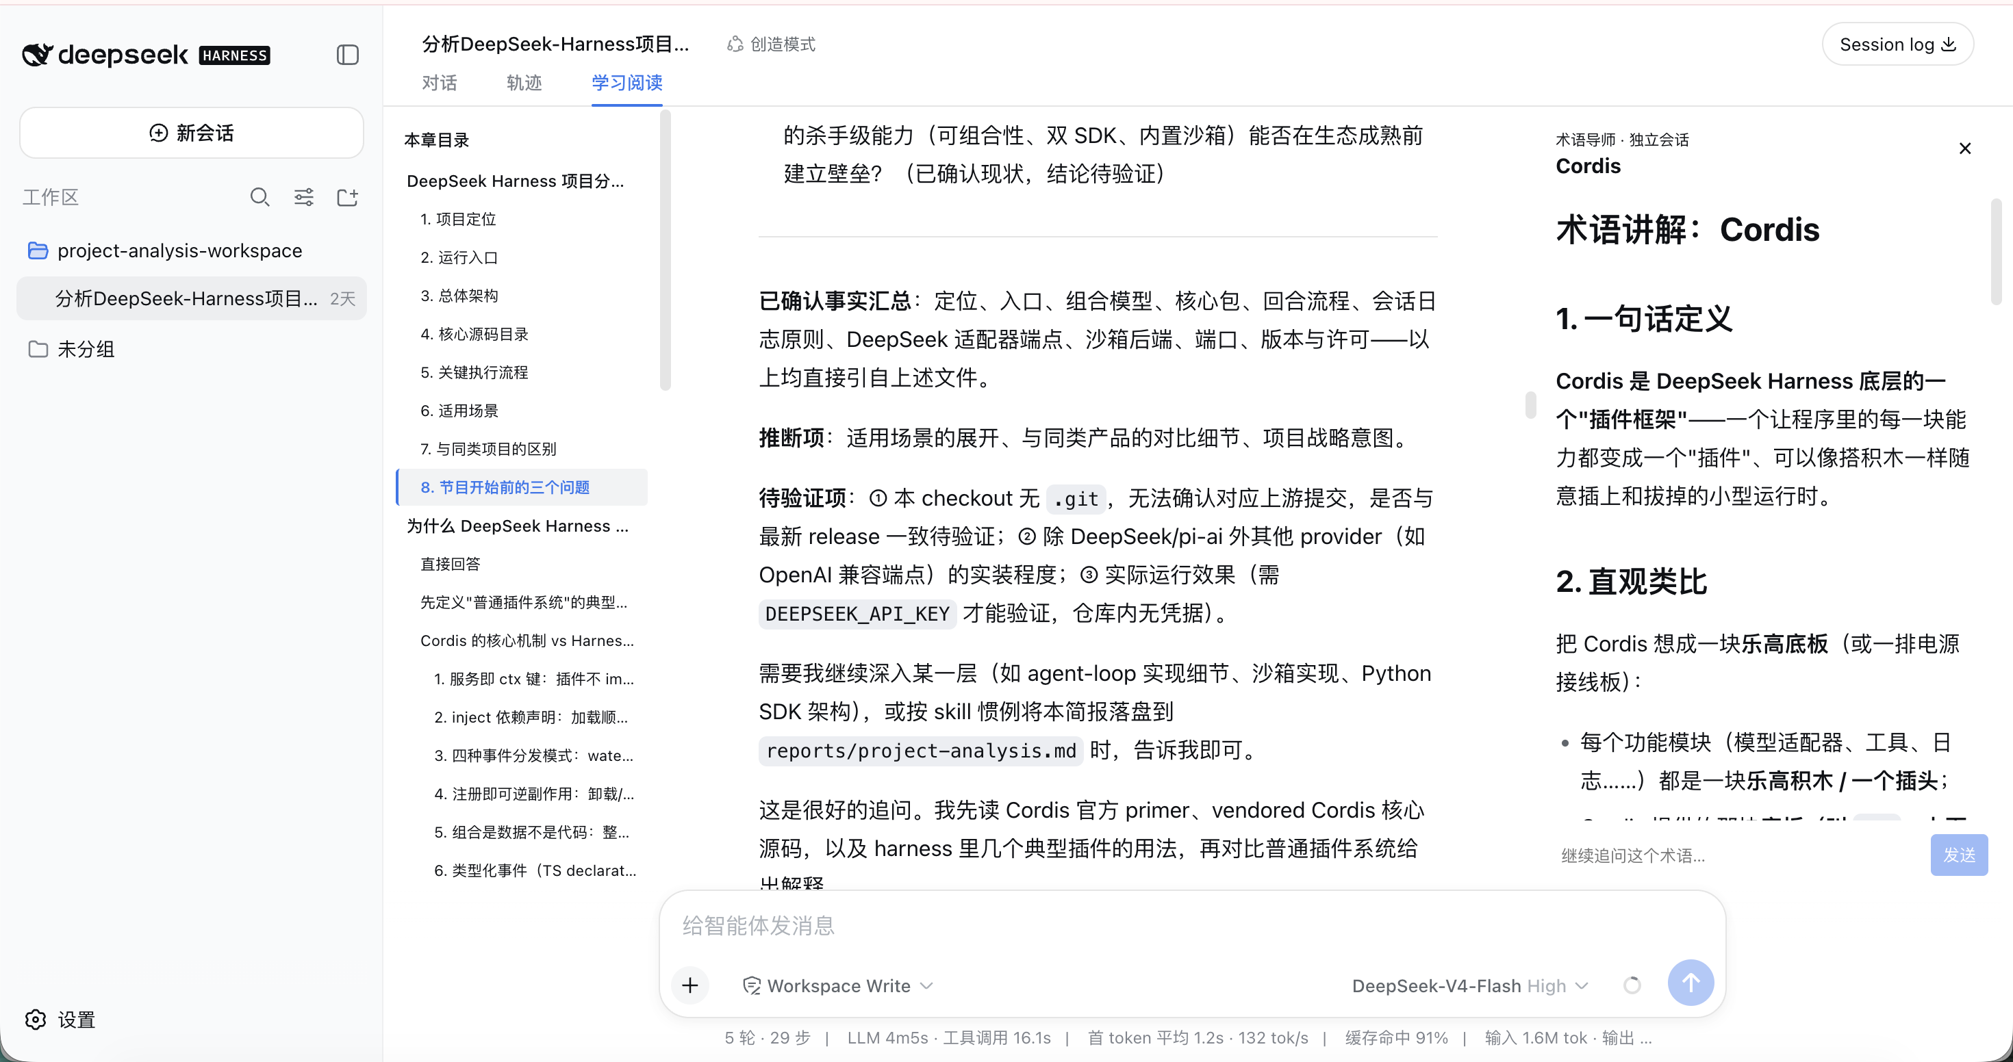
Task: Open 分析DeepSeek-Harness项目 conversation item
Action: click(x=192, y=298)
